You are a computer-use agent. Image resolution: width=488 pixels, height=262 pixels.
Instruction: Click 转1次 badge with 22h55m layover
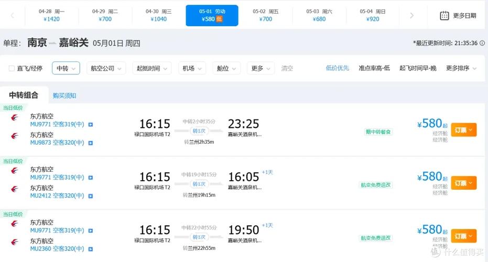point(199,237)
